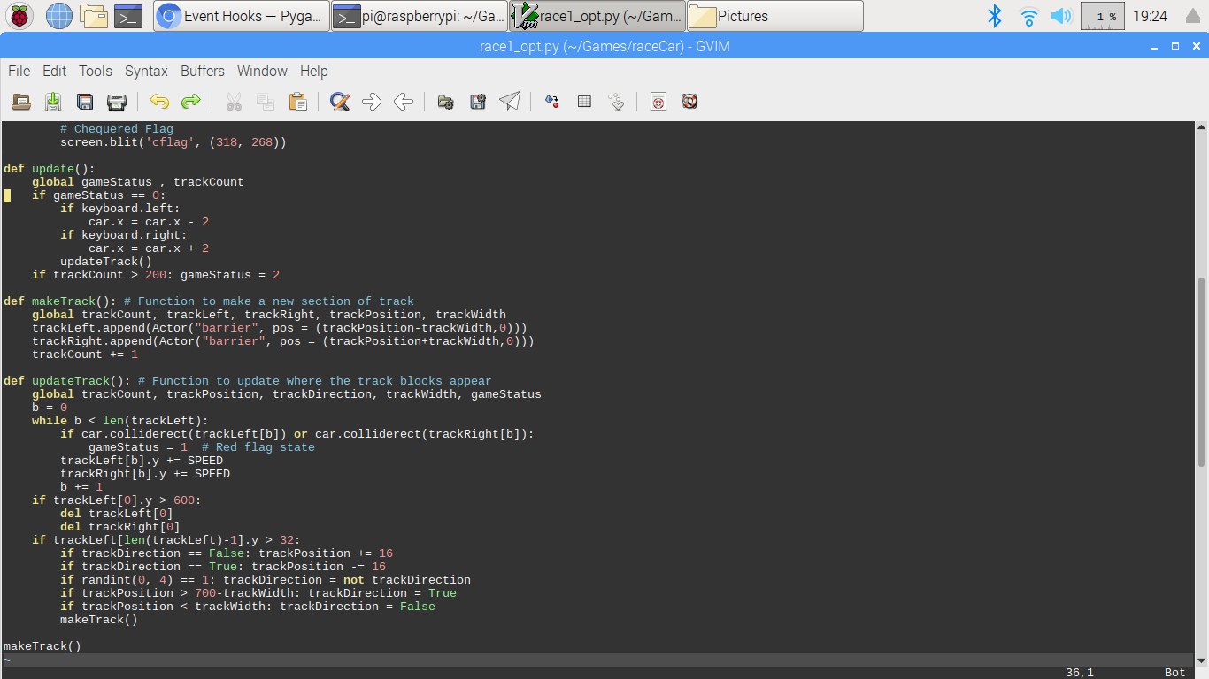Screen dimensions: 1209x679
Task: Click the Make build icon
Action: pyautogui.click(x=552, y=102)
